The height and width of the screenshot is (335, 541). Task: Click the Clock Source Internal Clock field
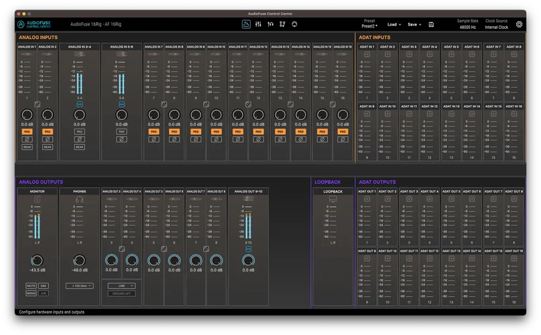[497, 27]
